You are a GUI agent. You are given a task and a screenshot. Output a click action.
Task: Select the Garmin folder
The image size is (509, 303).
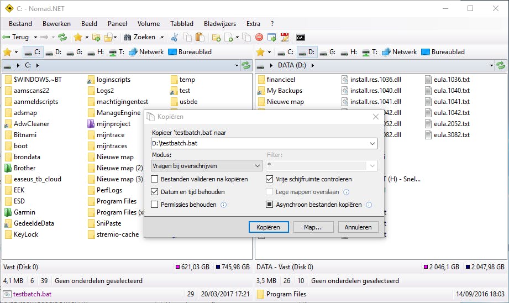[20, 212]
